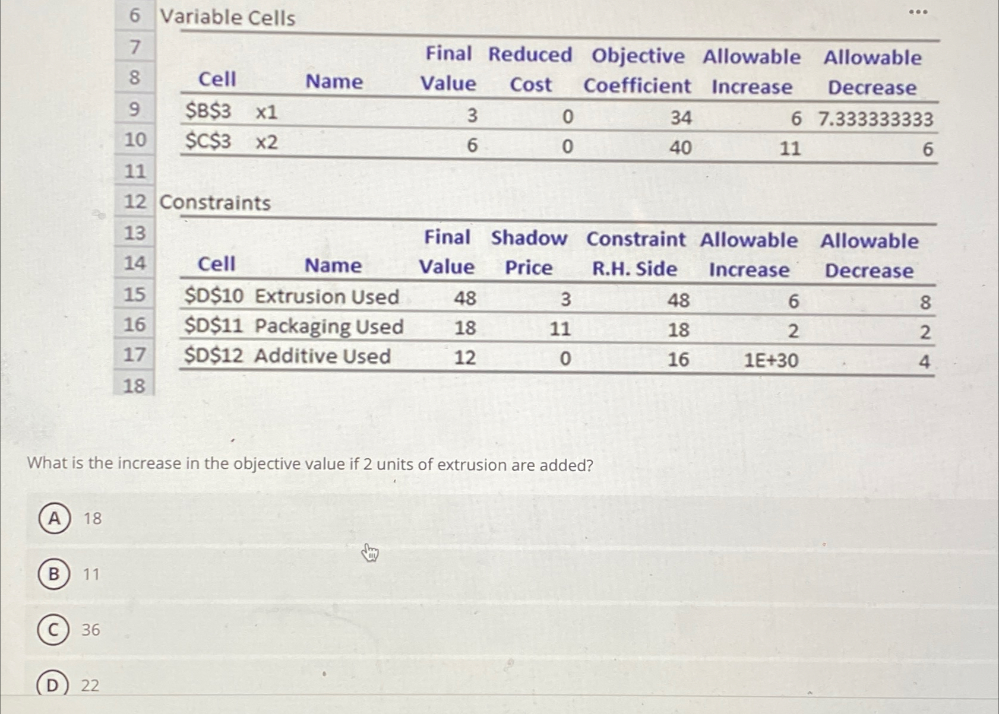Select cell reference $C$3 for x2
999x714 pixels.
coord(208,141)
